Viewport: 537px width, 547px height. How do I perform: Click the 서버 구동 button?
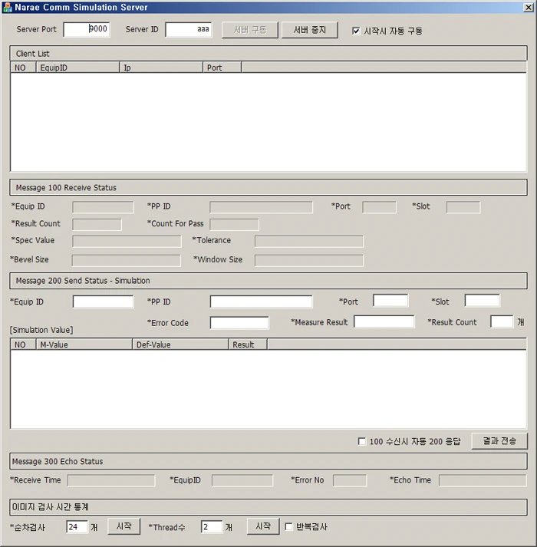pyautogui.click(x=250, y=30)
